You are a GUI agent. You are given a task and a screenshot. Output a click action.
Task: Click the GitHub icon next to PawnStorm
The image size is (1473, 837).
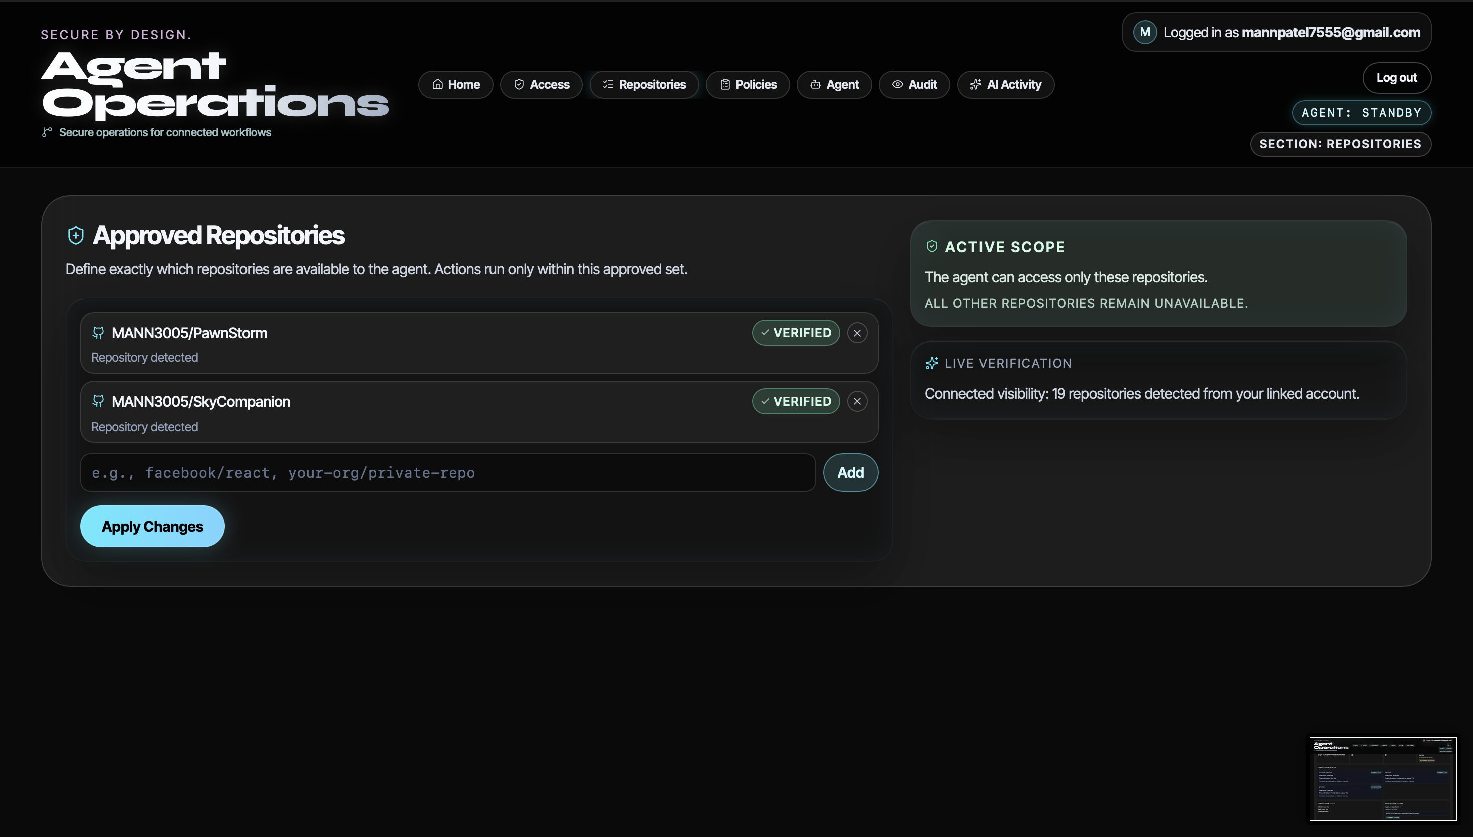point(98,333)
